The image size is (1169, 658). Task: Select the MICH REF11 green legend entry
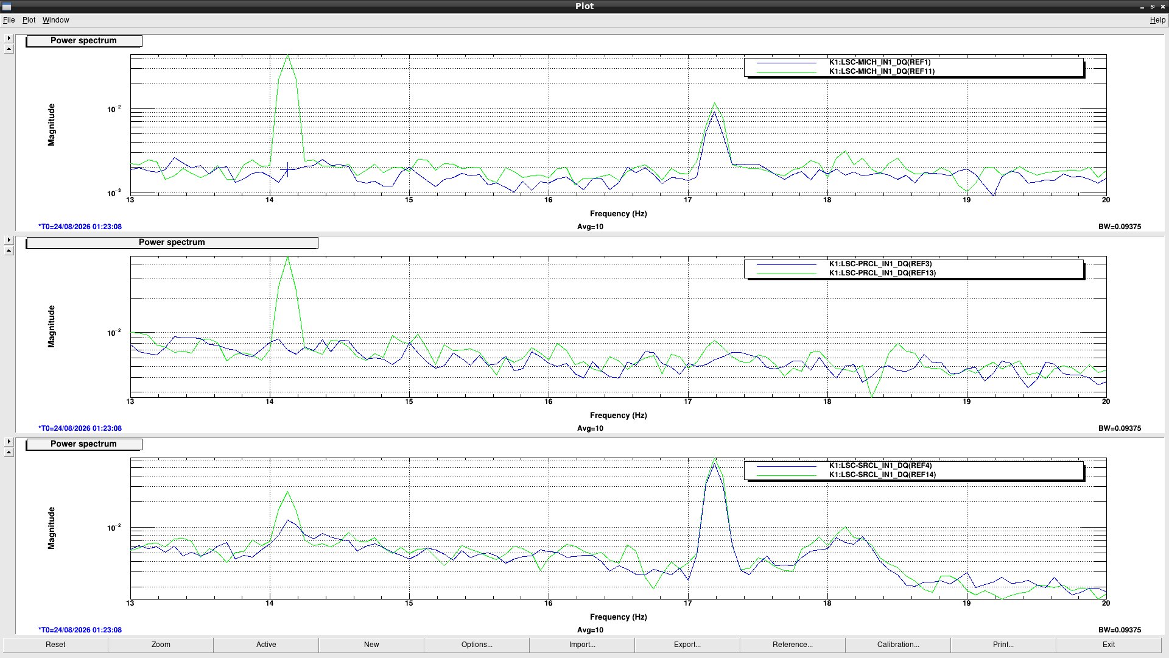pyautogui.click(x=882, y=71)
